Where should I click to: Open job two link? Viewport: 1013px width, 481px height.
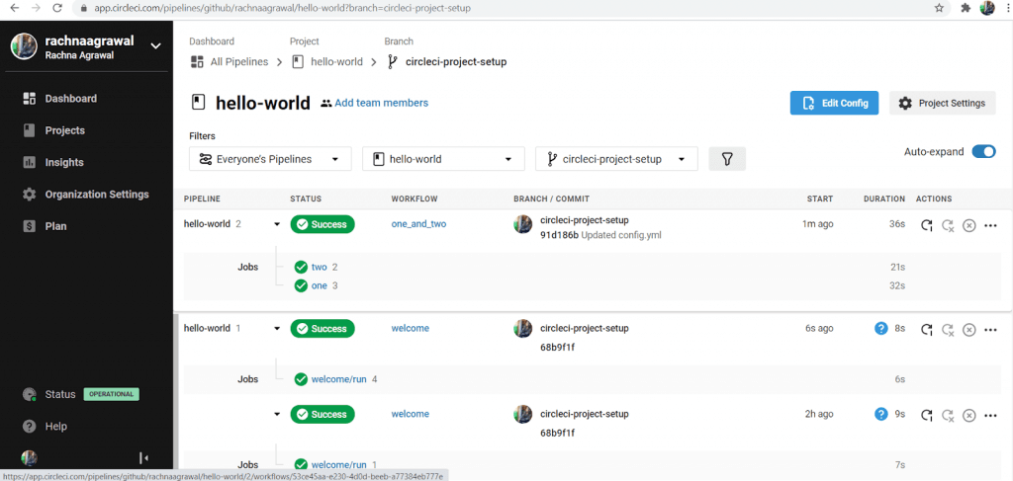pos(320,267)
